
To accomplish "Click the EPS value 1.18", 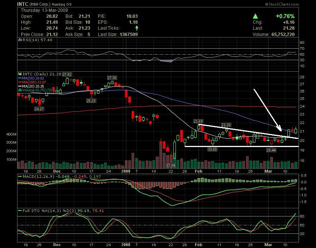I will point(133,22).
